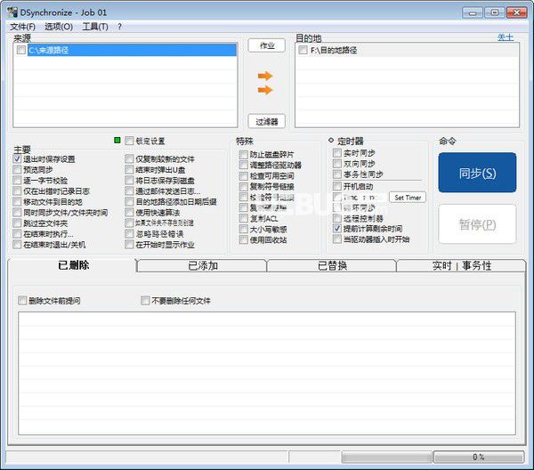Open the ? help menu
534x470 pixels.
pyautogui.click(x=119, y=27)
